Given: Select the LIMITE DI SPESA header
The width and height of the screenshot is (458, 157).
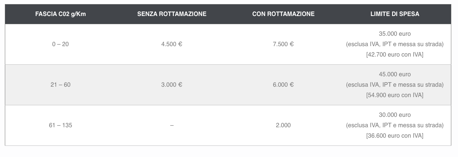Looking at the screenshot, I should [395, 14].
